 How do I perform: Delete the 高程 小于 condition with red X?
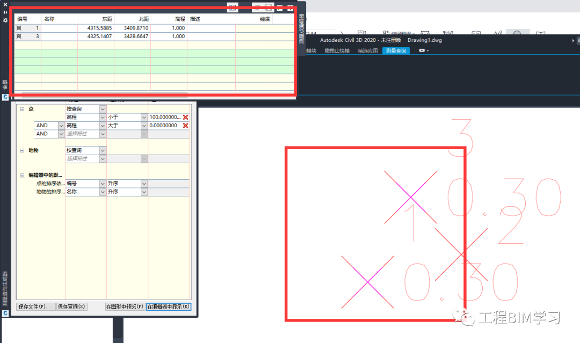pyautogui.click(x=186, y=117)
